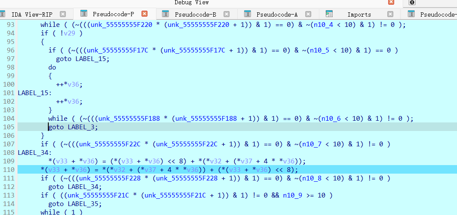
Task: Select the Pseudocode-A tab
Action: coord(277,14)
